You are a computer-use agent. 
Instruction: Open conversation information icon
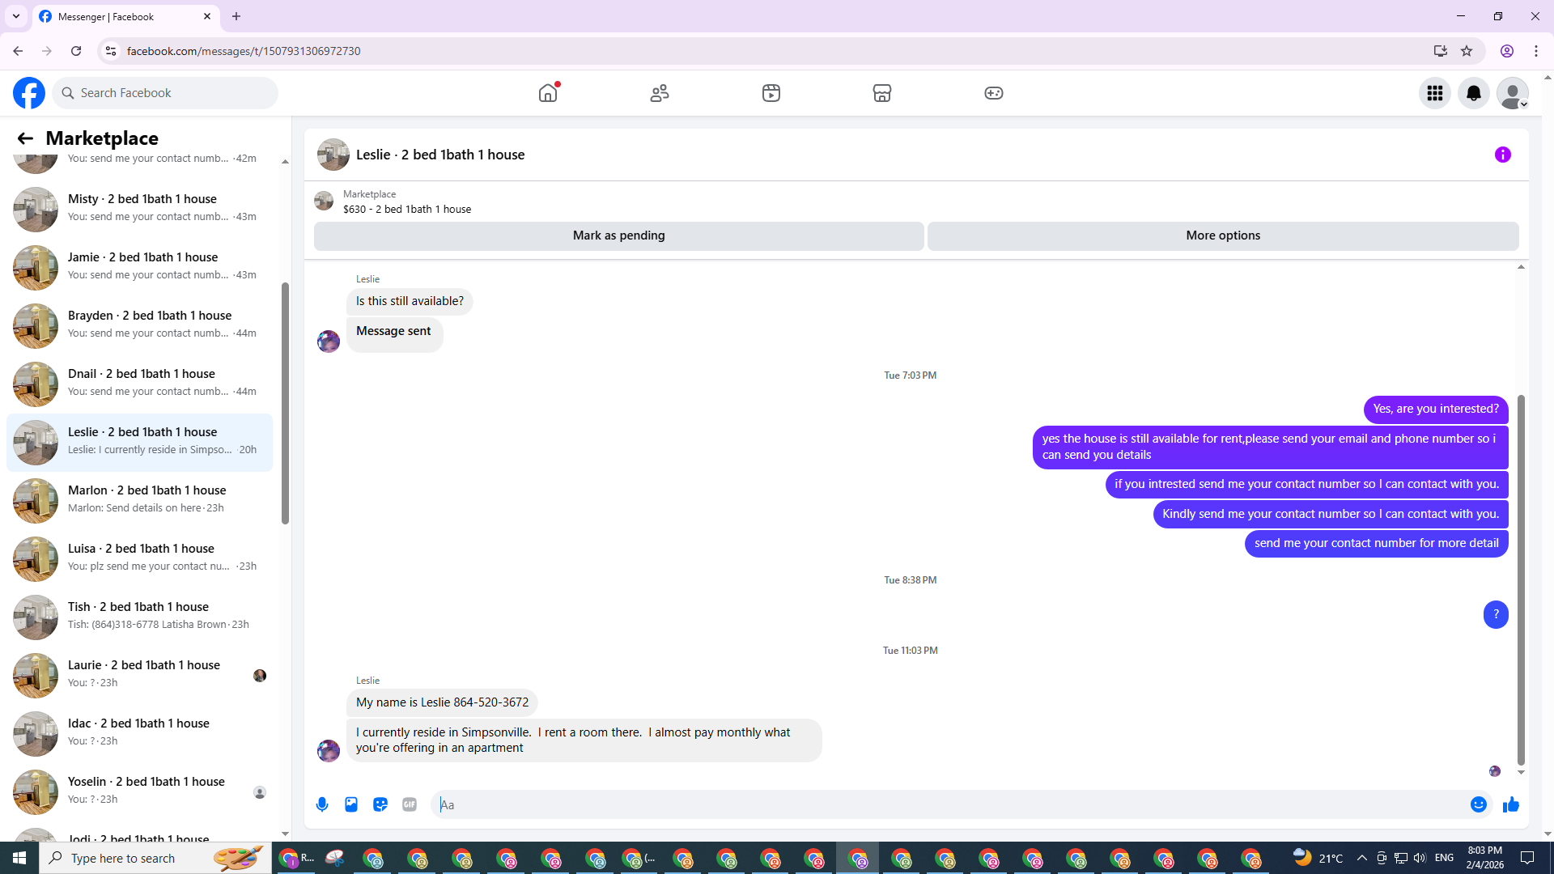1502,155
